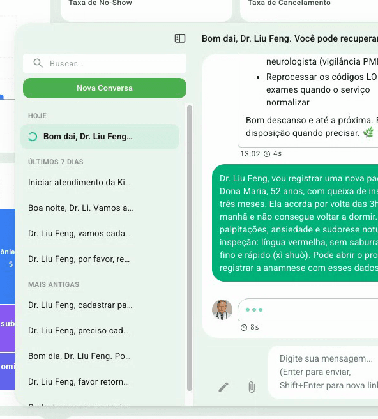Open 'Dr. Liu Feng, cadastrar pa...' conversation
This screenshot has width=378, height=419.
[x=100, y=305]
